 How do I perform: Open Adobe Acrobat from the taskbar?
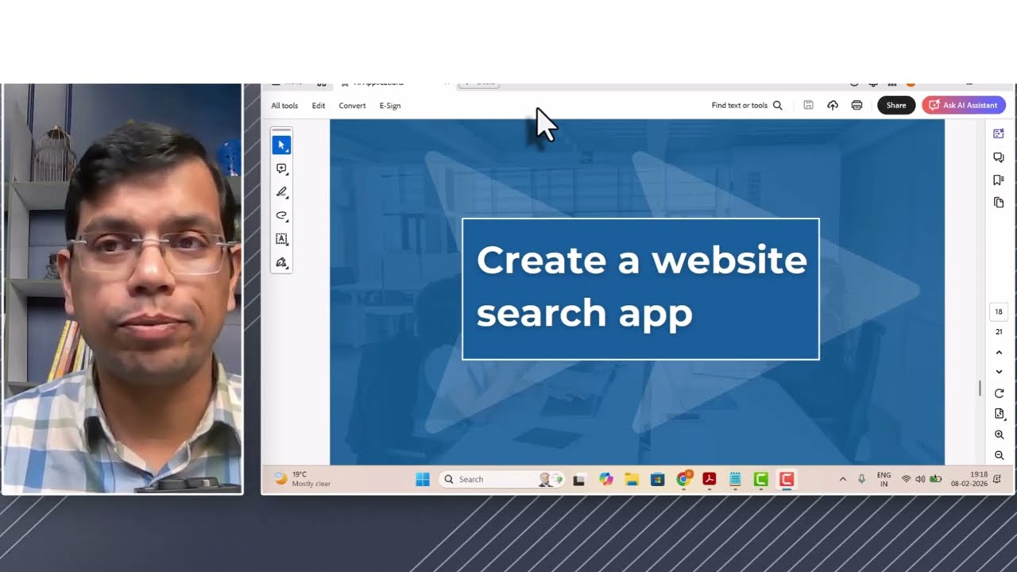click(710, 479)
